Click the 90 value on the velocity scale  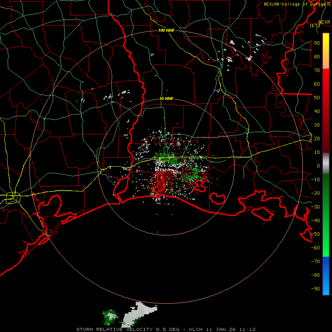pos(317,43)
